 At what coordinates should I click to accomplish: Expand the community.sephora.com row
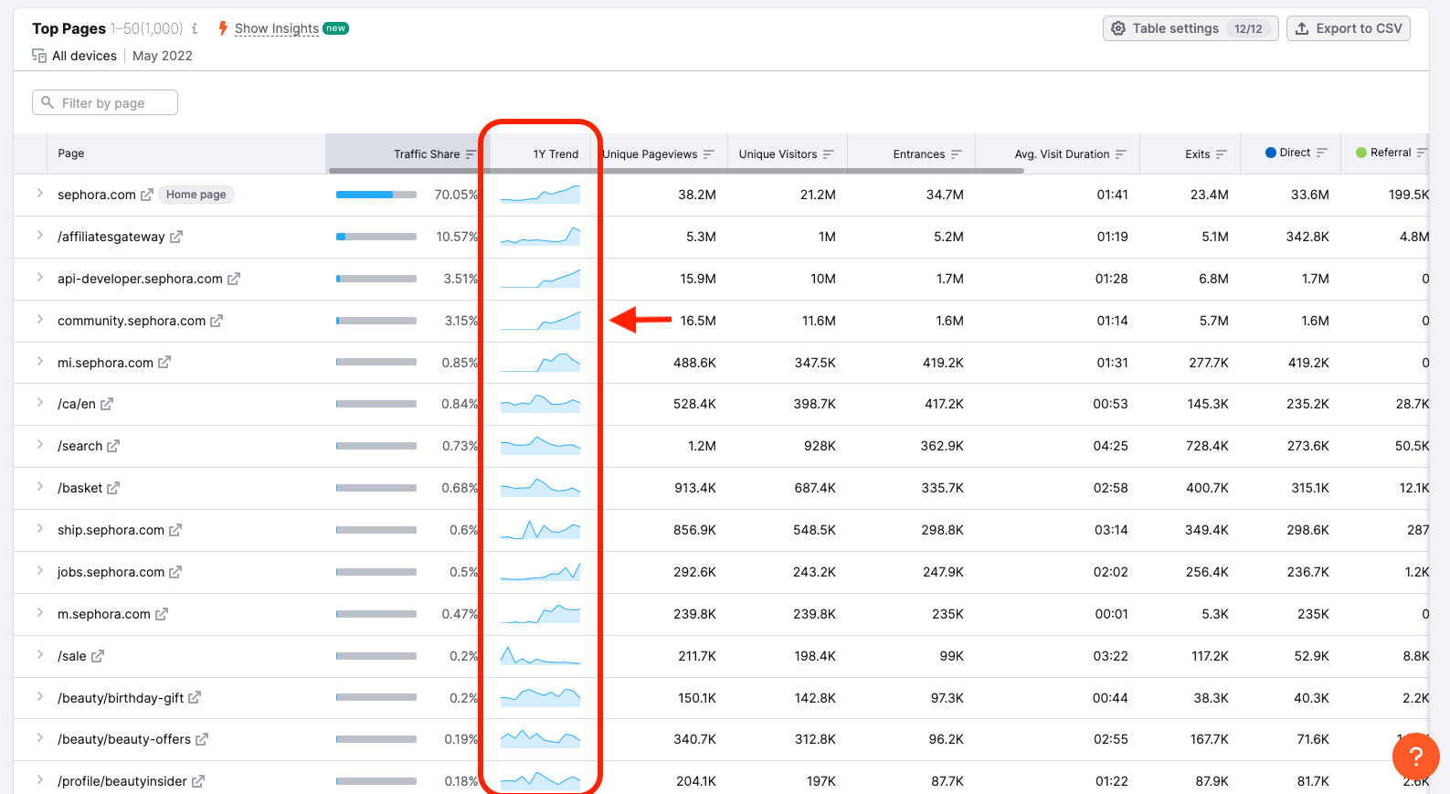pos(39,320)
